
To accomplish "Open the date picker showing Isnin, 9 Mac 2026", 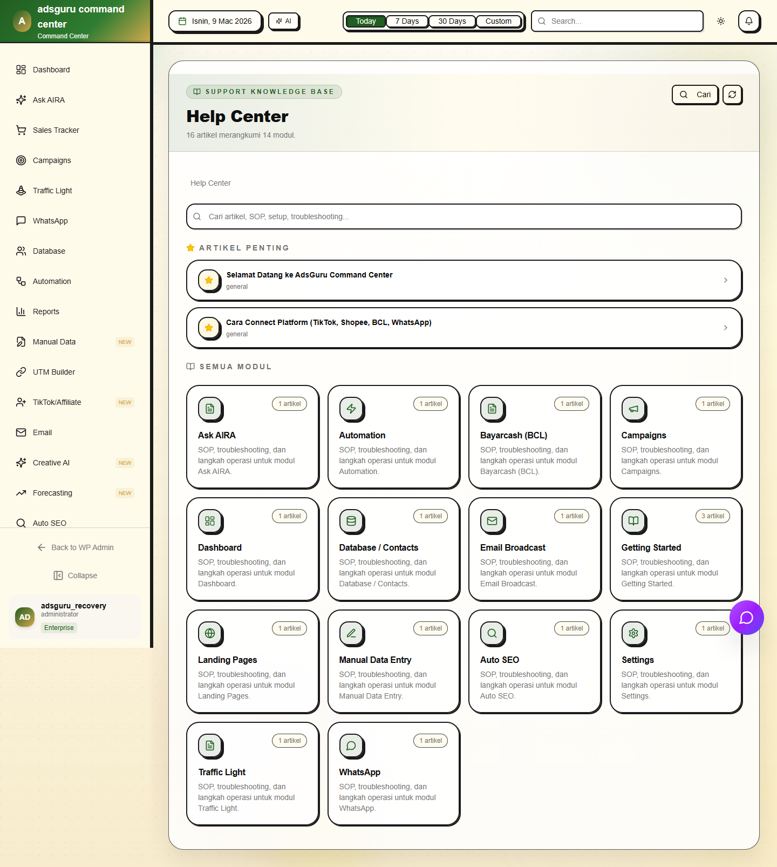I will 215,21.
